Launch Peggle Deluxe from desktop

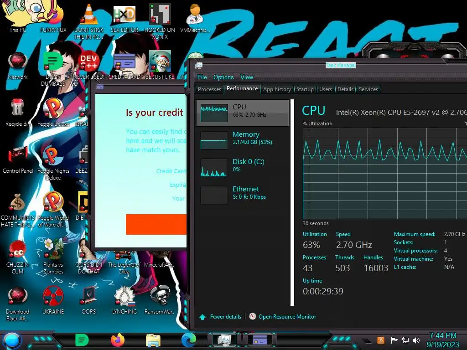point(53,113)
